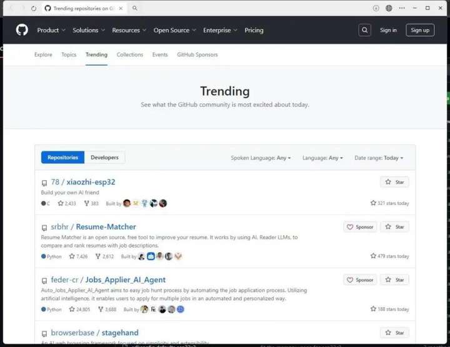Click the Sign up button
Image resolution: width=450 pixels, height=347 pixels.
click(420, 30)
